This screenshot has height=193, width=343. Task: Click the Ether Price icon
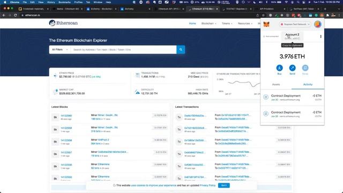point(55,76)
